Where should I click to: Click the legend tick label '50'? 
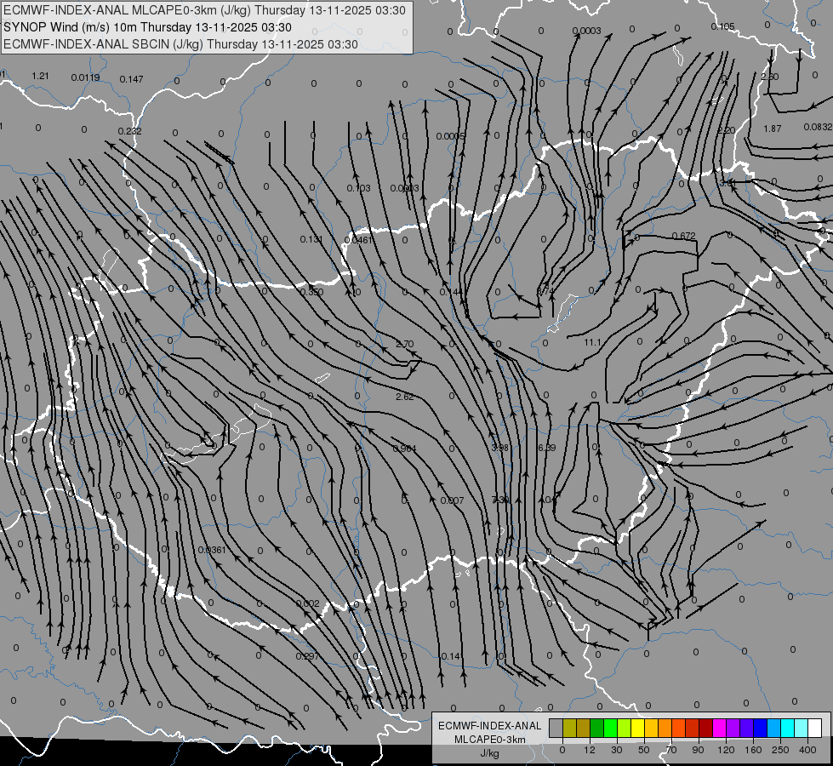point(644,750)
